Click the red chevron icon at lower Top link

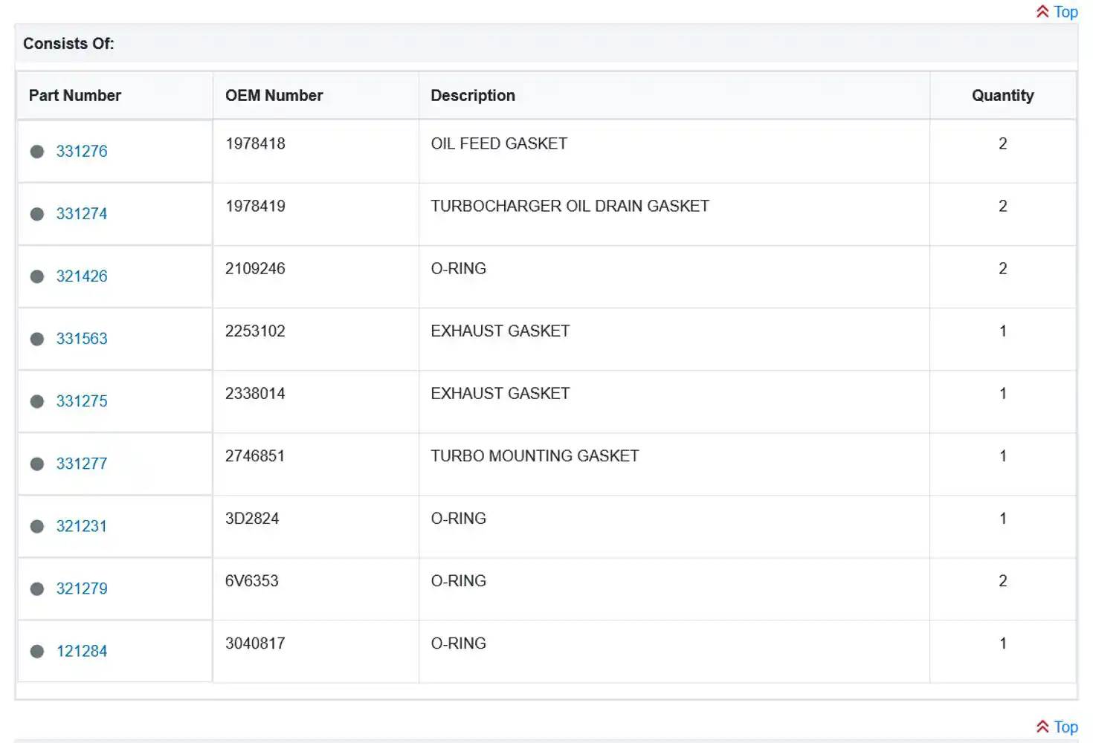[x=1042, y=727]
